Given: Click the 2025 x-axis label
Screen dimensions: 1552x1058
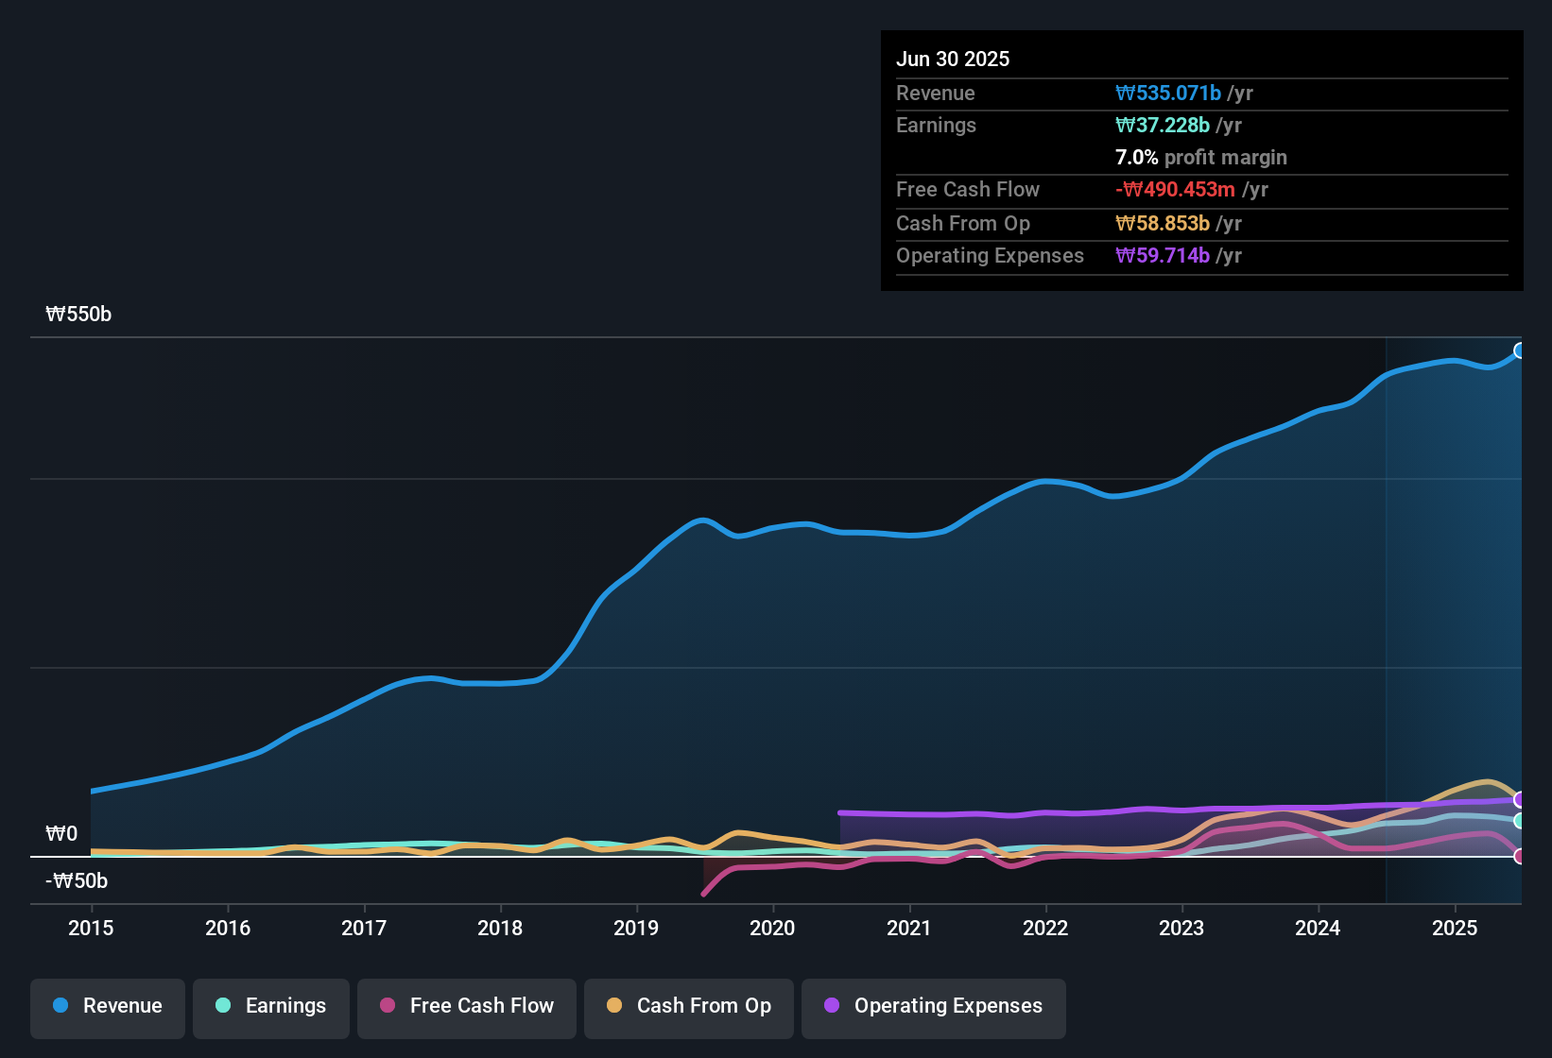Looking at the screenshot, I should [x=1455, y=929].
